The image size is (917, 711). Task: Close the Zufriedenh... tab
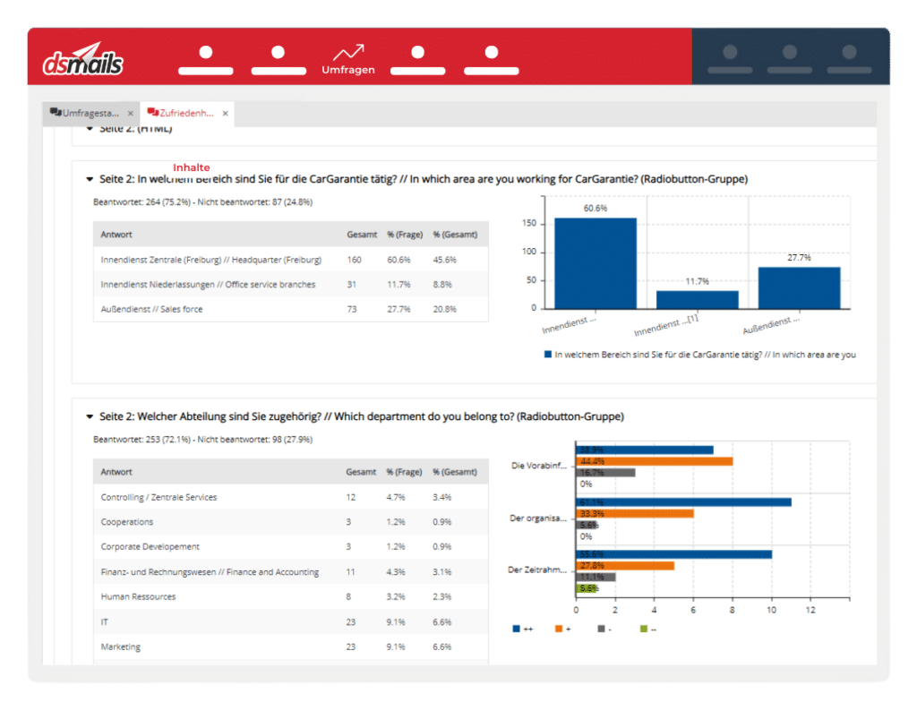pyautogui.click(x=226, y=114)
